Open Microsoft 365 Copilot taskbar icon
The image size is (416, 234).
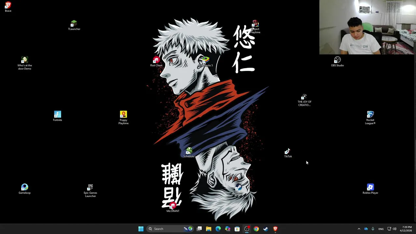coord(227,229)
